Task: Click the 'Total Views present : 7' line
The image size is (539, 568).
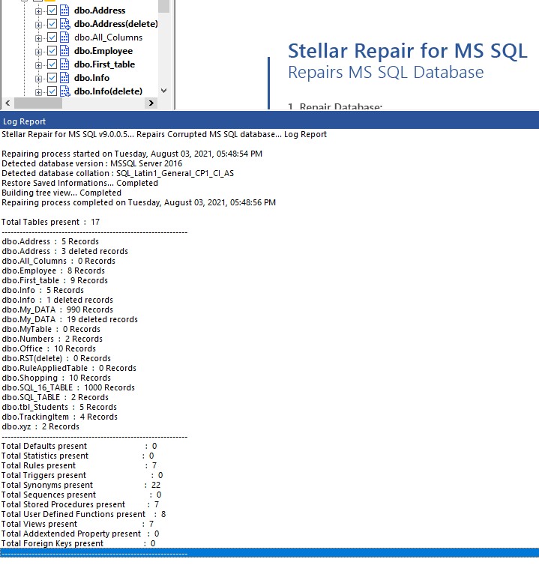Action: 77,525
